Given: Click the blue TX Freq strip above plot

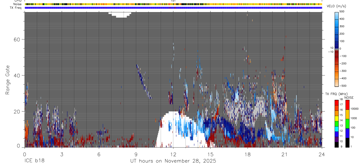Looking at the screenshot, I should (173, 8).
